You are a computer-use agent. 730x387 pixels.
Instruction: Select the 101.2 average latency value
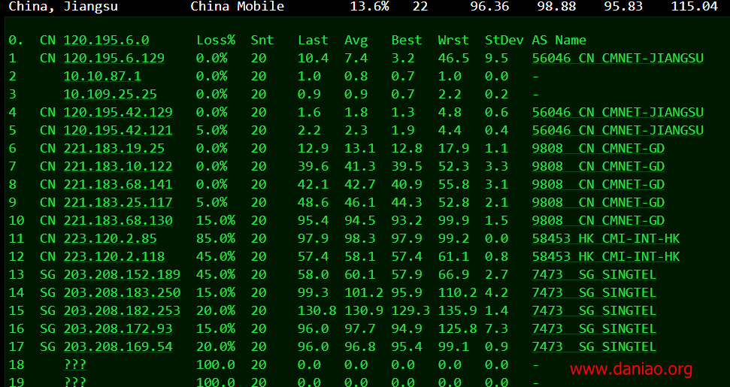364,292
